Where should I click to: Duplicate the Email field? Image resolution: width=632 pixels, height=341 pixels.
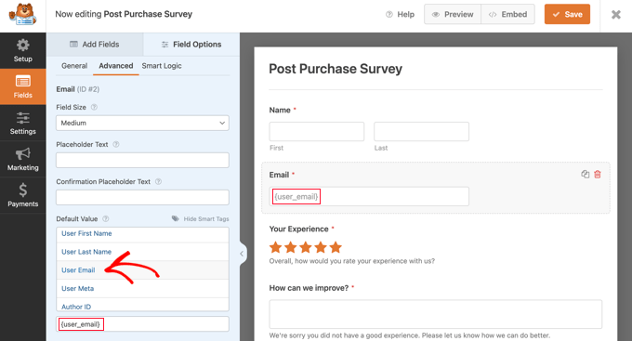click(x=586, y=174)
